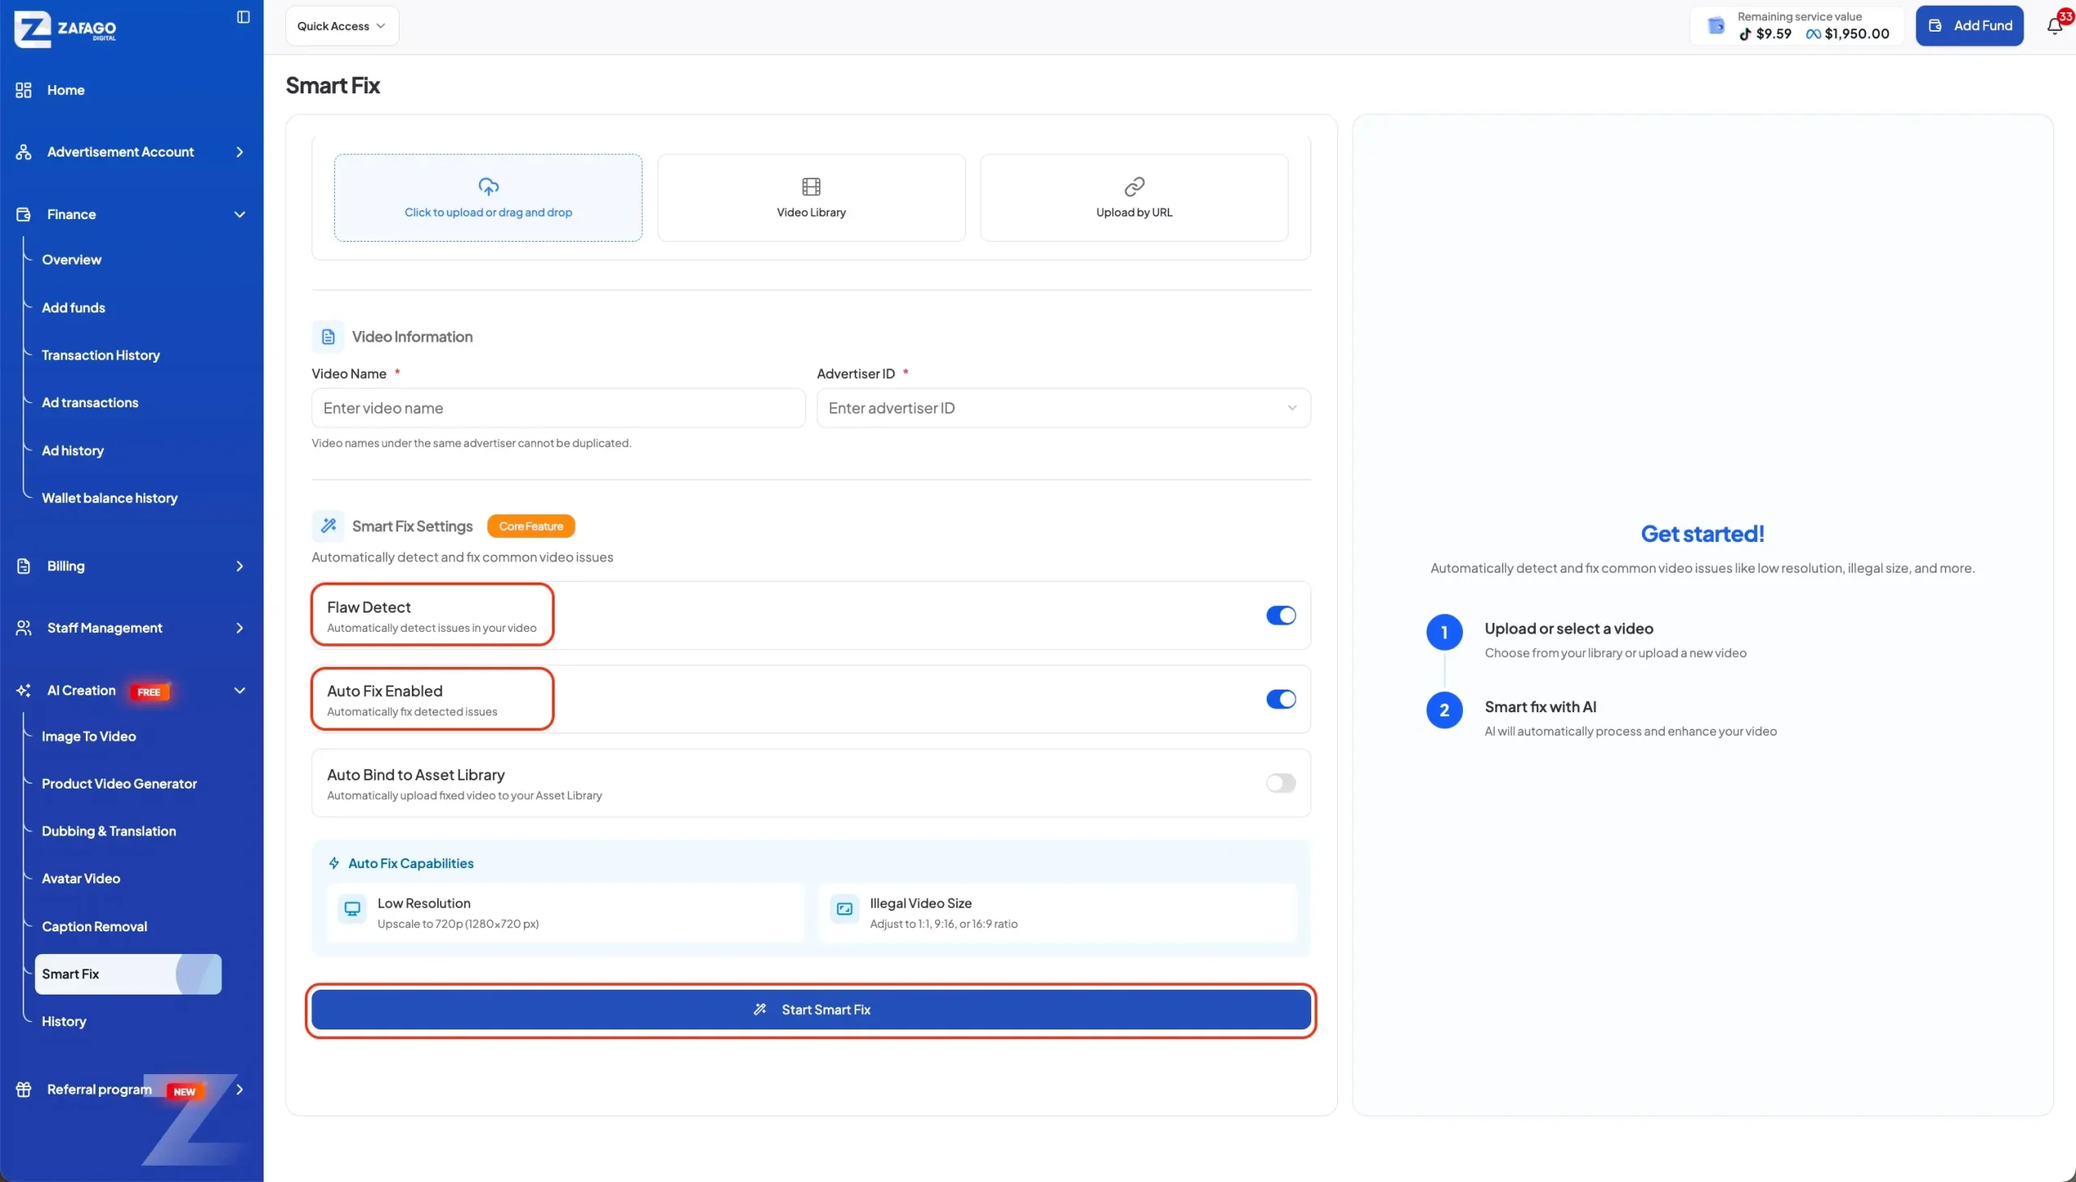
Task: Open the Quick Access dropdown
Action: [341, 26]
